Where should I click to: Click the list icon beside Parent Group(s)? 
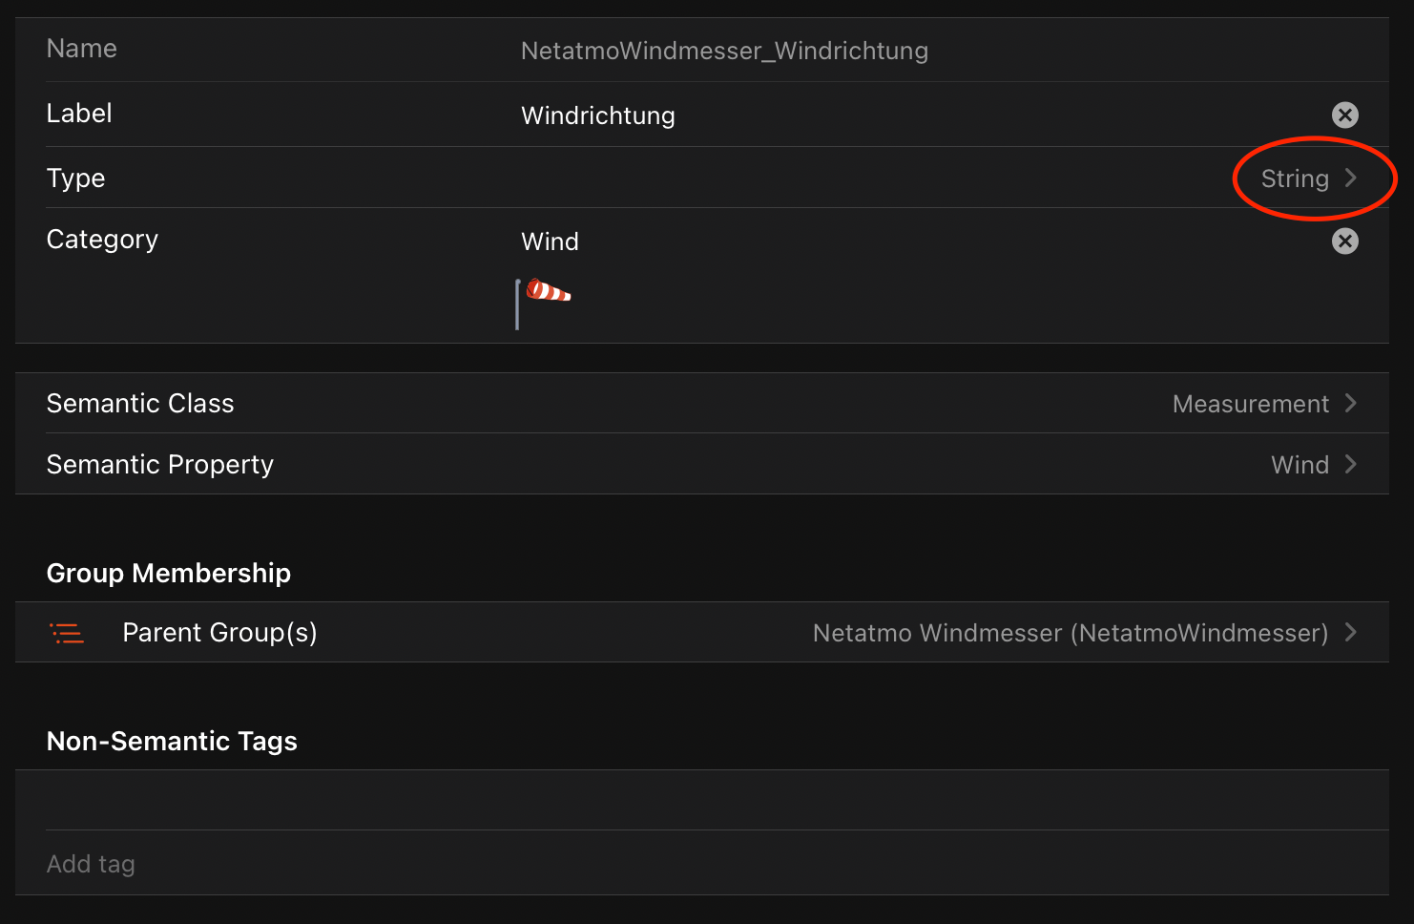coord(67,633)
